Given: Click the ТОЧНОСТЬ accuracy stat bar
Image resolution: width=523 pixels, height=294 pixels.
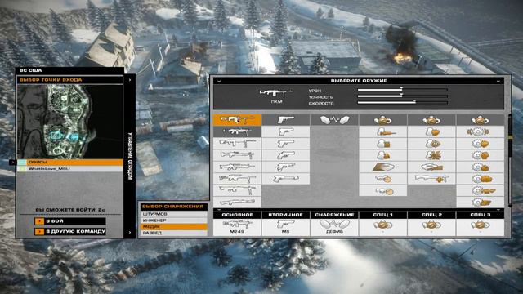Looking at the screenshot, I should click(x=403, y=96).
